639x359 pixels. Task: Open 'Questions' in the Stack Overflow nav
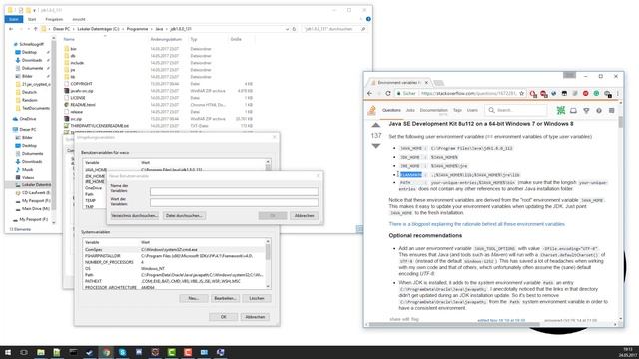pos(391,110)
